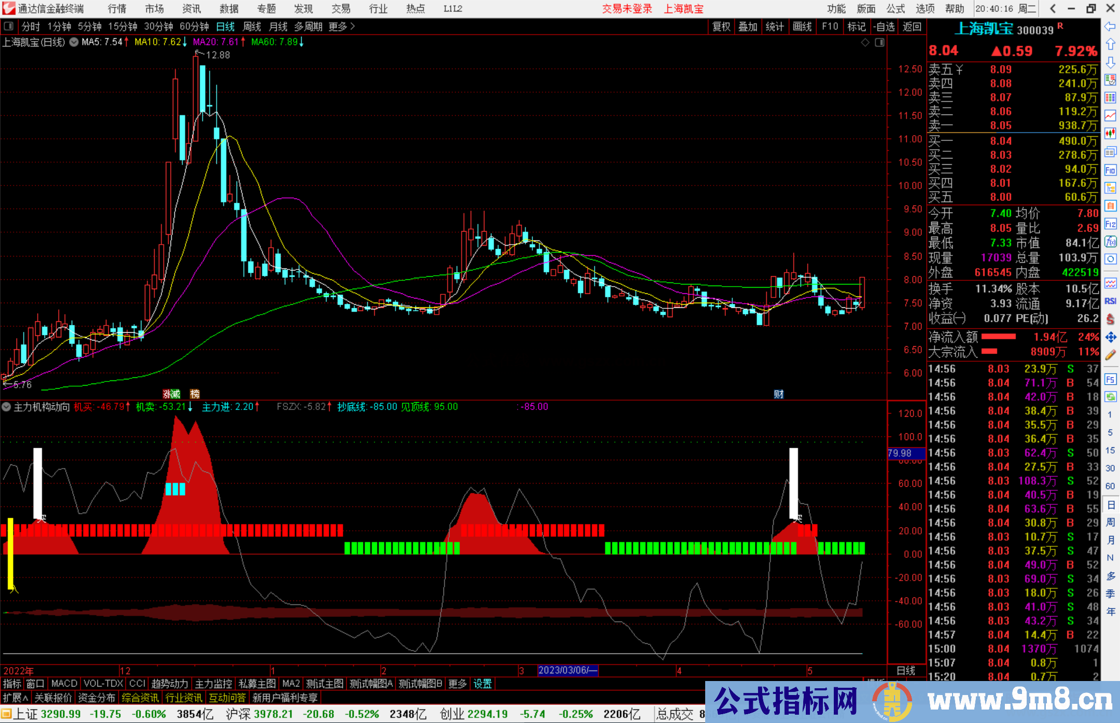Expand the 更多 timeframe options

point(341,26)
